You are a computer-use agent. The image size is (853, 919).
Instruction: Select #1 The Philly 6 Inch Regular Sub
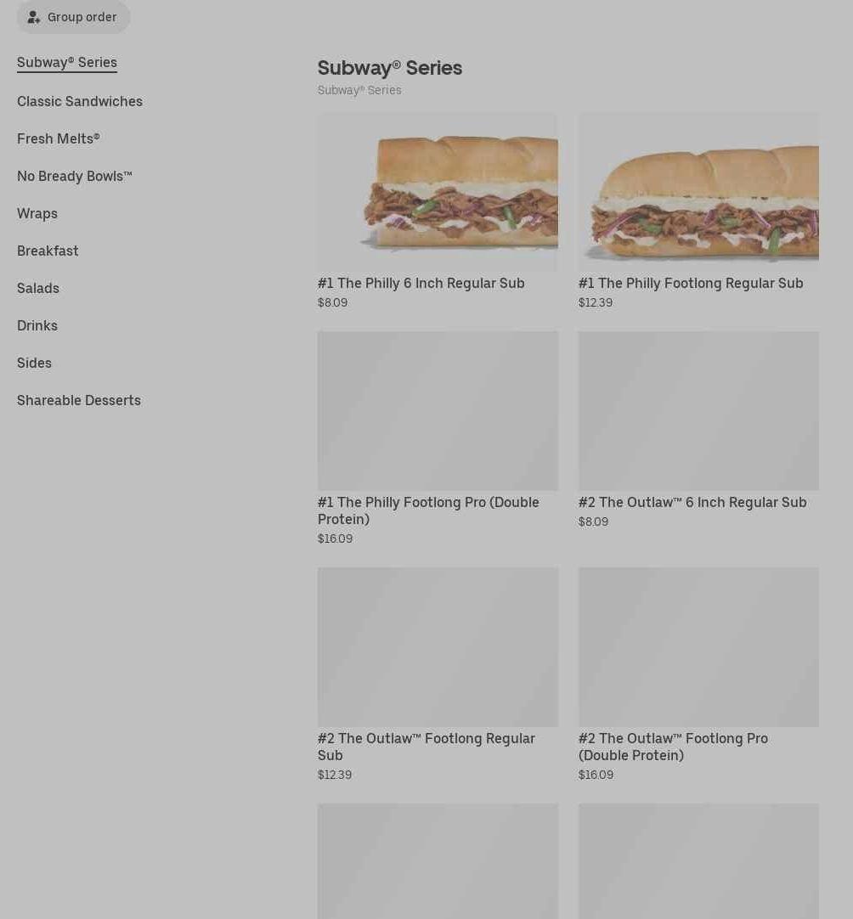point(421,283)
